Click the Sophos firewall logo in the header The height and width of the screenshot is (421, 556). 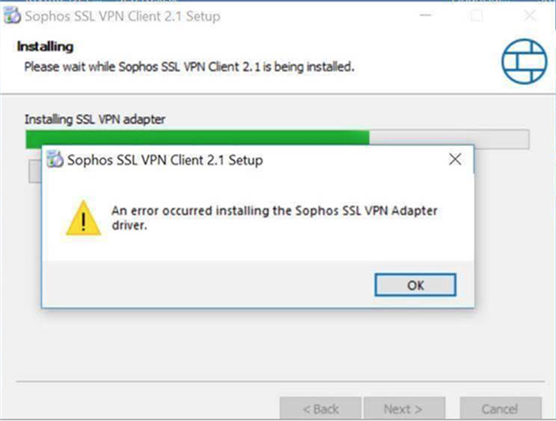(x=524, y=60)
